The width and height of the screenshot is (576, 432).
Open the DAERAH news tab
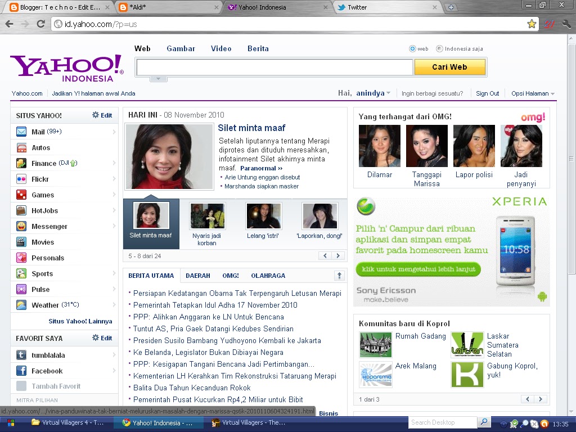point(198,276)
